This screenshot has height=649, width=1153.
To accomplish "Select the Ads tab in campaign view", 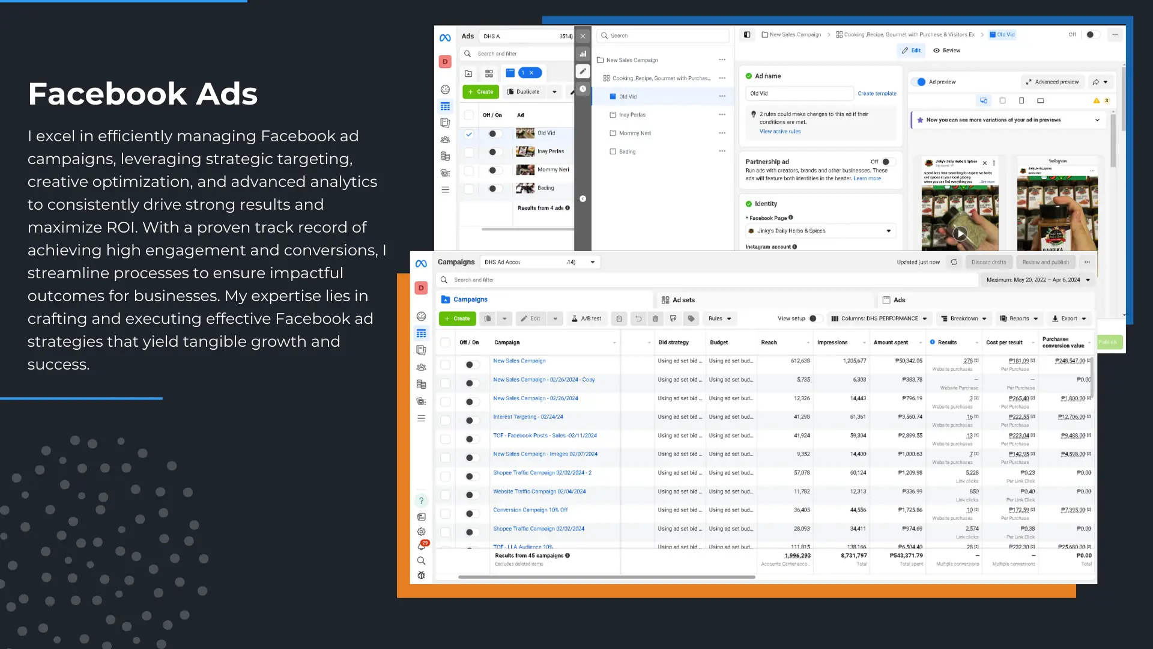I will pyautogui.click(x=899, y=299).
